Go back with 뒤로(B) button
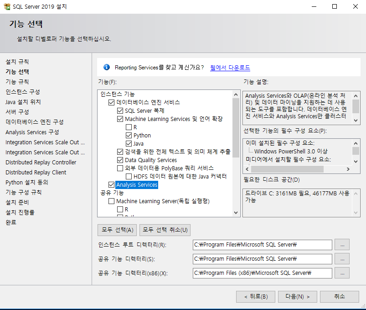The image size is (366, 310). coord(256,297)
